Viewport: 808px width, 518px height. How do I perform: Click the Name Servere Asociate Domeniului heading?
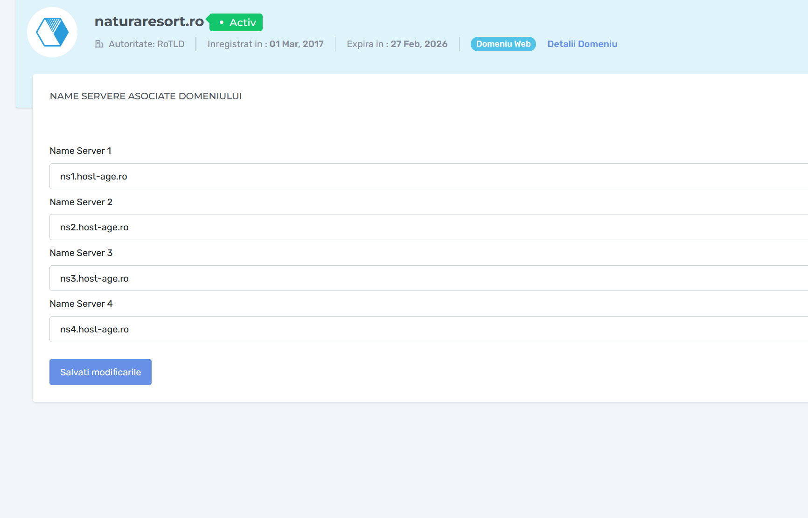point(146,96)
